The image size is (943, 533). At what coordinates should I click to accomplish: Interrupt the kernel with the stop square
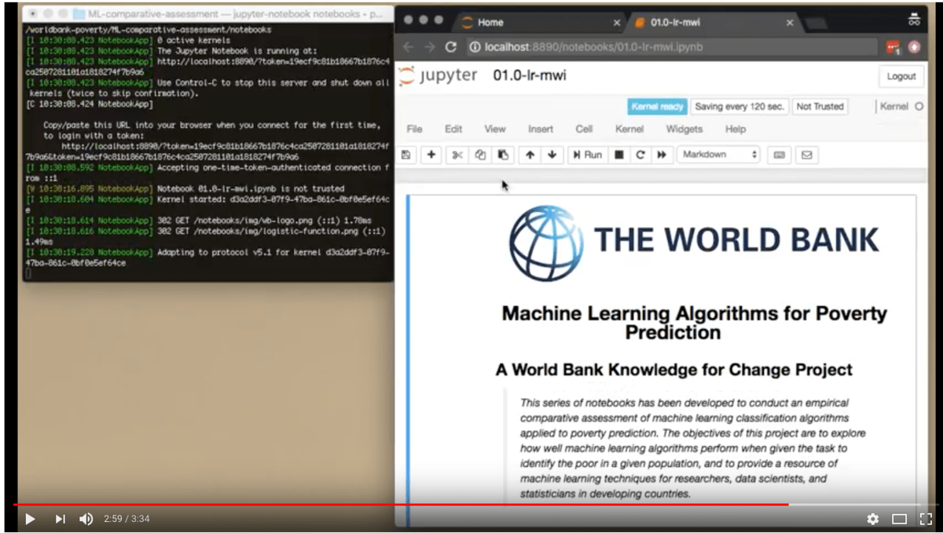click(619, 155)
